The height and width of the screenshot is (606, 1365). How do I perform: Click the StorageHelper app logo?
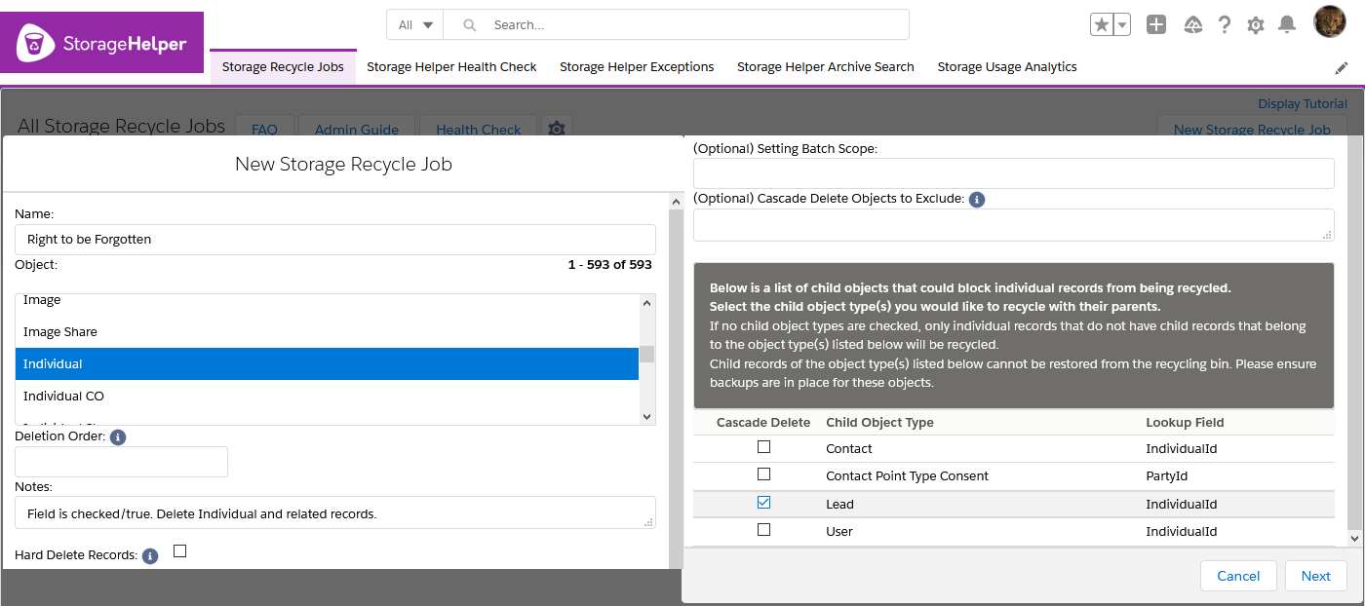tap(102, 43)
